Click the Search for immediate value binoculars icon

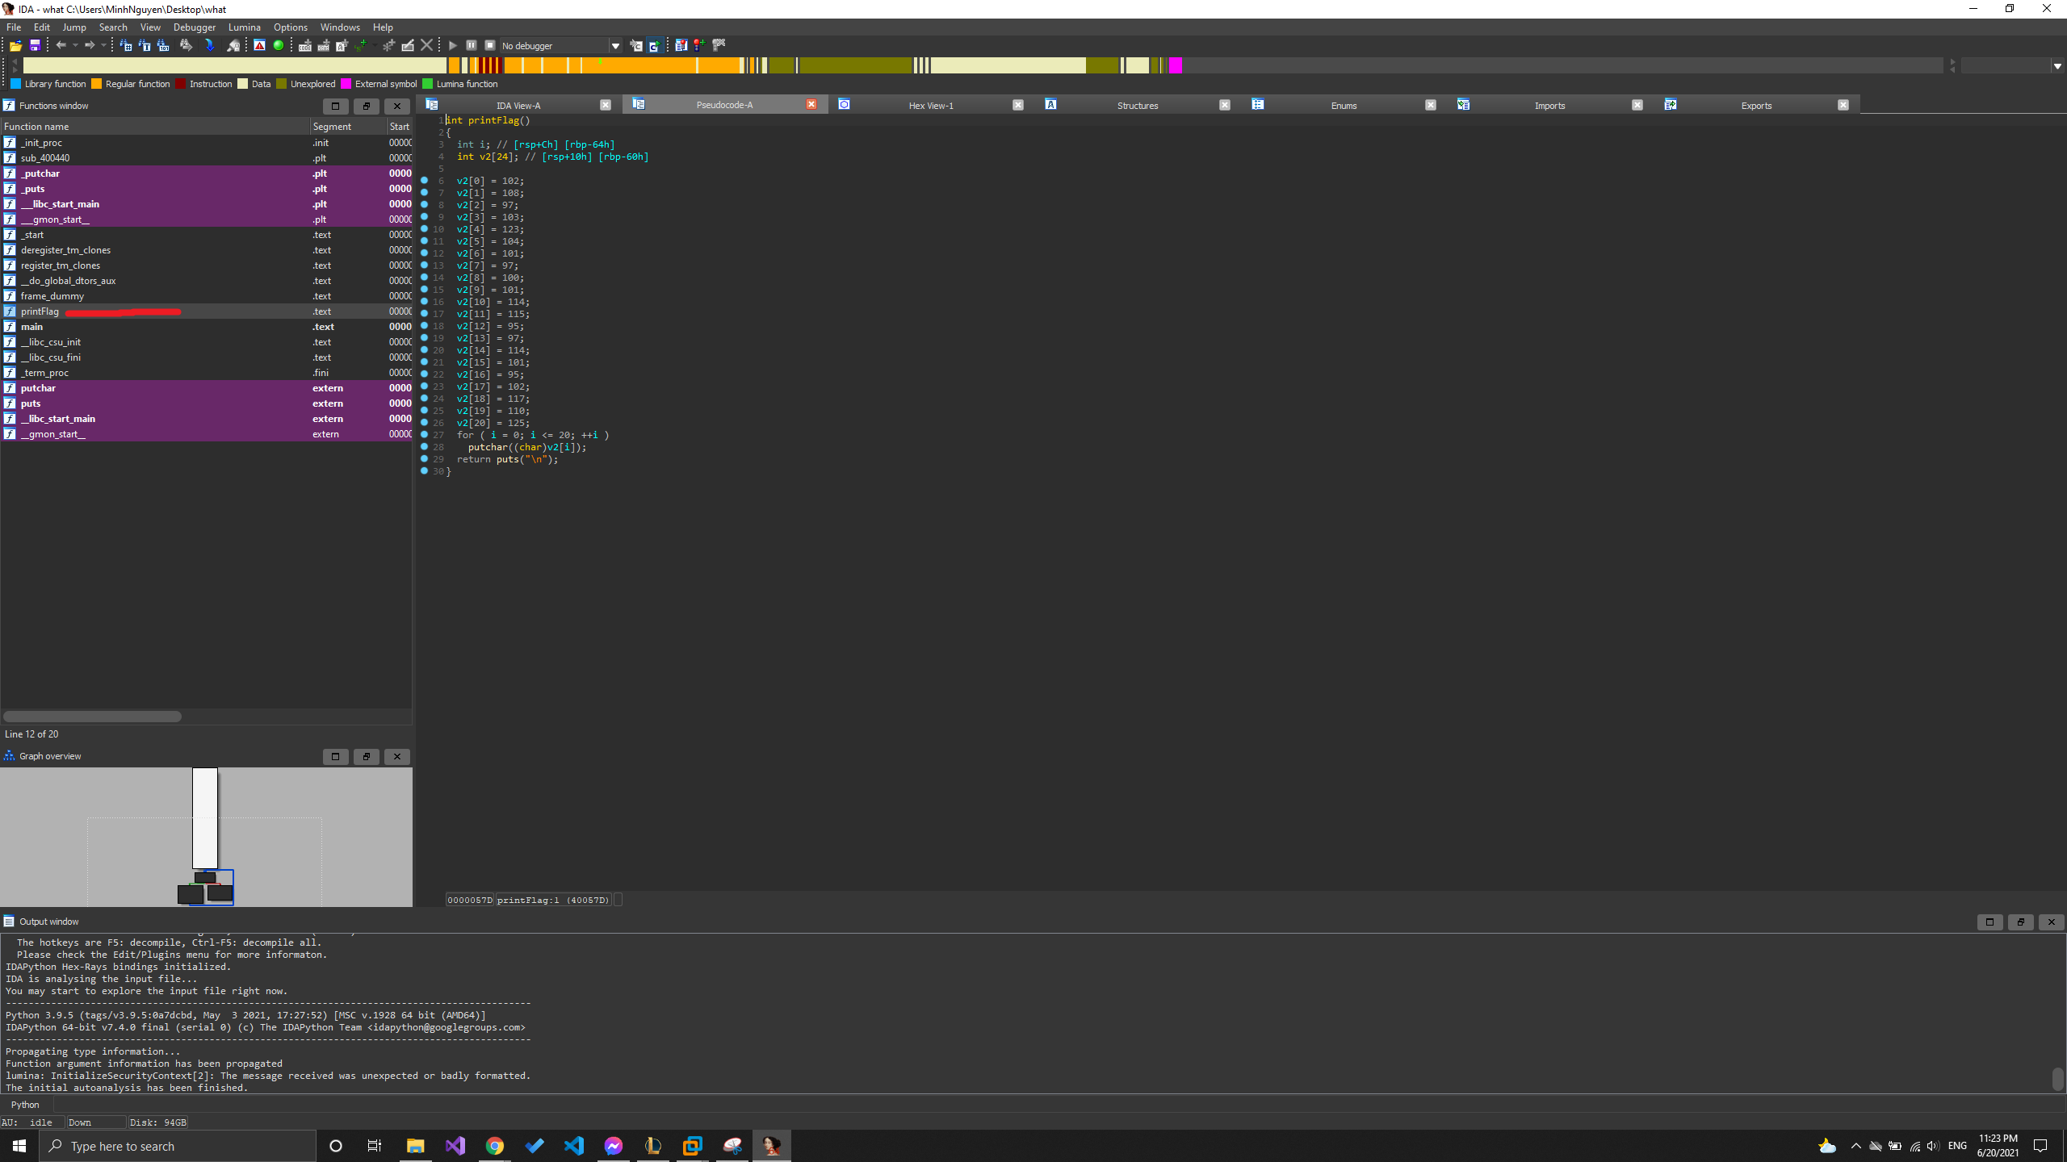pyautogui.click(x=126, y=46)
